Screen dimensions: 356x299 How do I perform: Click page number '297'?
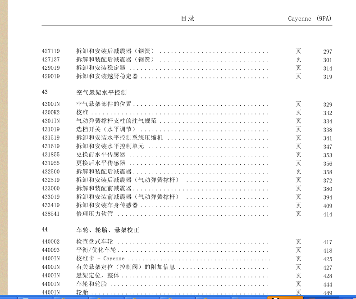pos(328,52)
